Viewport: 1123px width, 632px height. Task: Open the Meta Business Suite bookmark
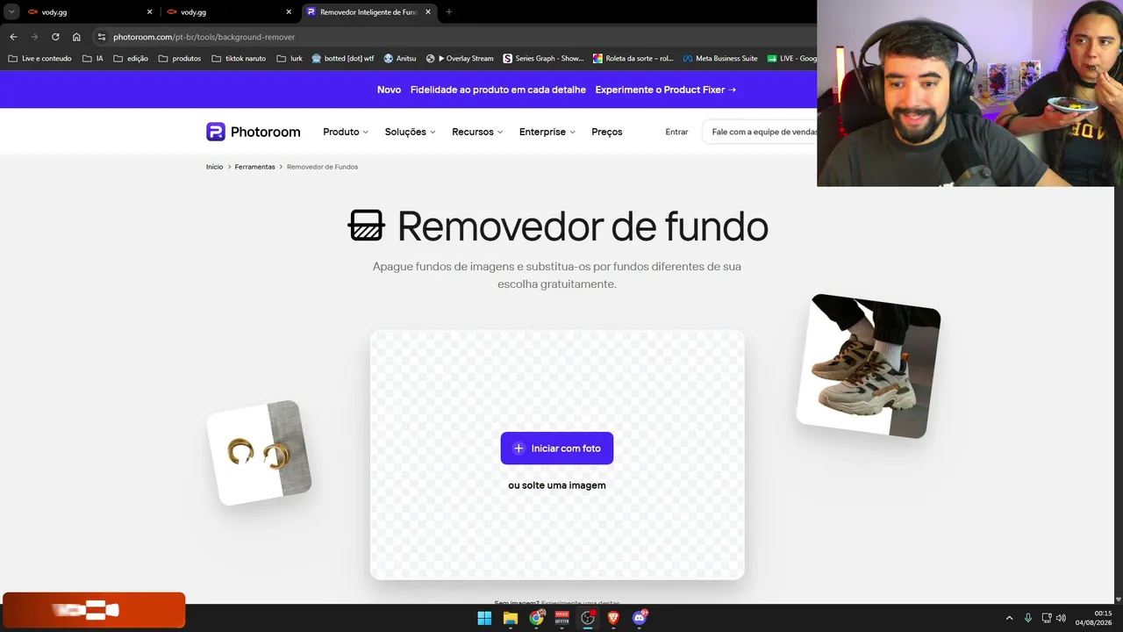(720, 59)
